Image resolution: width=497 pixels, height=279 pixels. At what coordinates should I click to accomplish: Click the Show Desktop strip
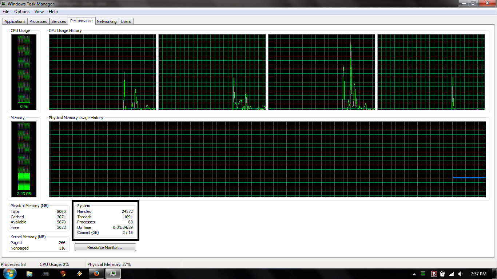tap(495, 274)
